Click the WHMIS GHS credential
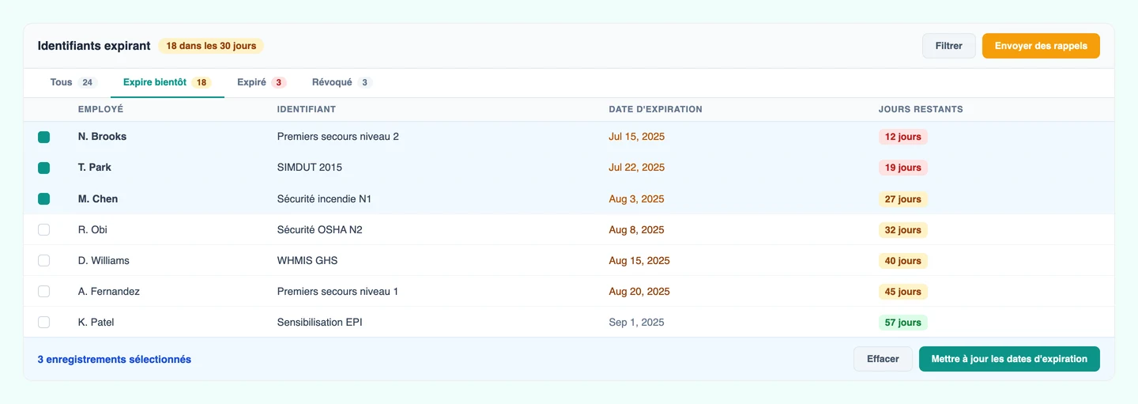This screenshot has height=404, width=1138. 307,261
